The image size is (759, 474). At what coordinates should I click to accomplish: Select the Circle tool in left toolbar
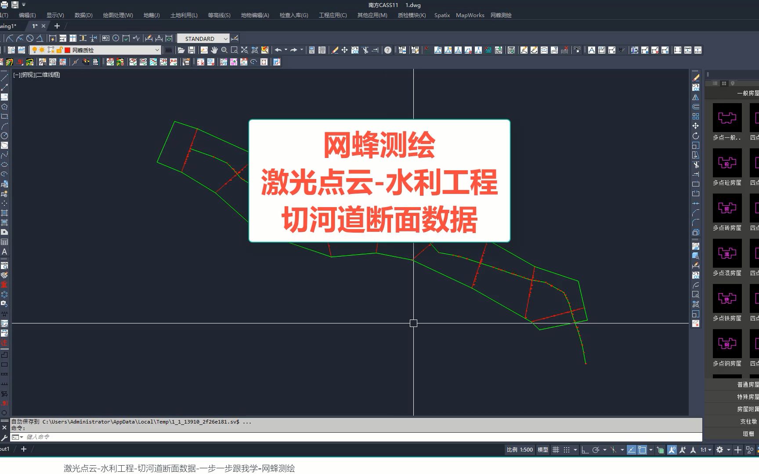click(x=4, y=136)
